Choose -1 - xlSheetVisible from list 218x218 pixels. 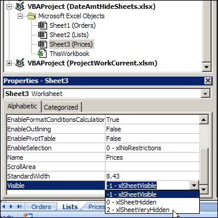point(153,194)
